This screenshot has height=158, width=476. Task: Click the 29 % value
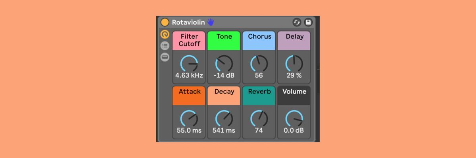pos(294,75)
